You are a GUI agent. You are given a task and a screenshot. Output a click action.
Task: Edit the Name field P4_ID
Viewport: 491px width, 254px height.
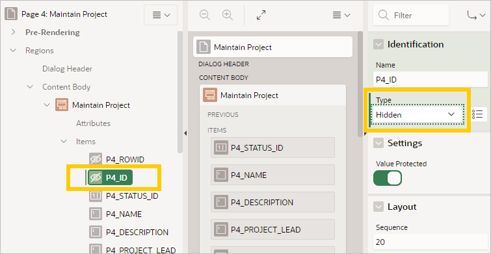point(431,79)
